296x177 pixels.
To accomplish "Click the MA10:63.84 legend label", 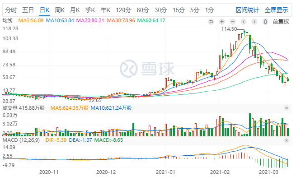I will 60,20.
